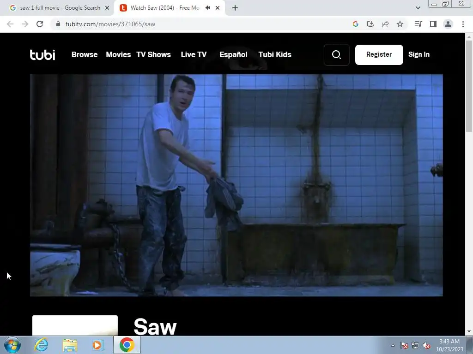The width and height of the screenshot is (473, 354).
Task: Open the Chrome side panel icon
Action: point(433,24)
